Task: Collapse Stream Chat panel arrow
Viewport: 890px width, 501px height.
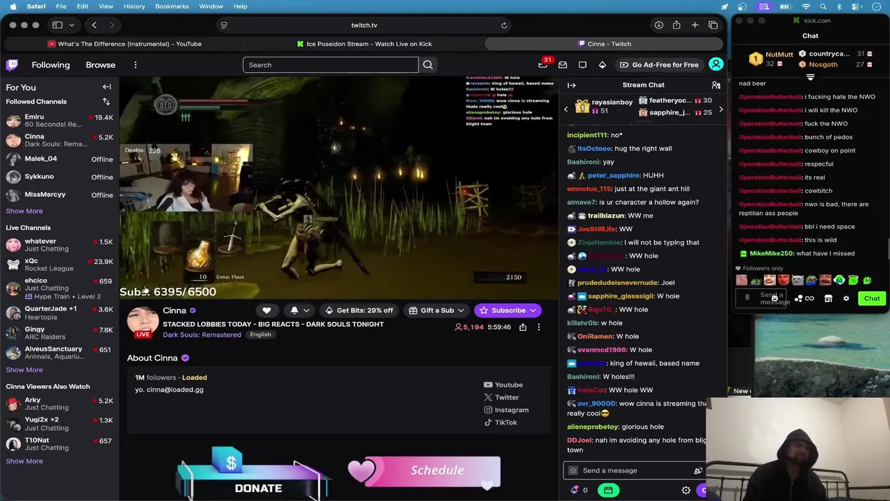Action: (x=572, y=85)
